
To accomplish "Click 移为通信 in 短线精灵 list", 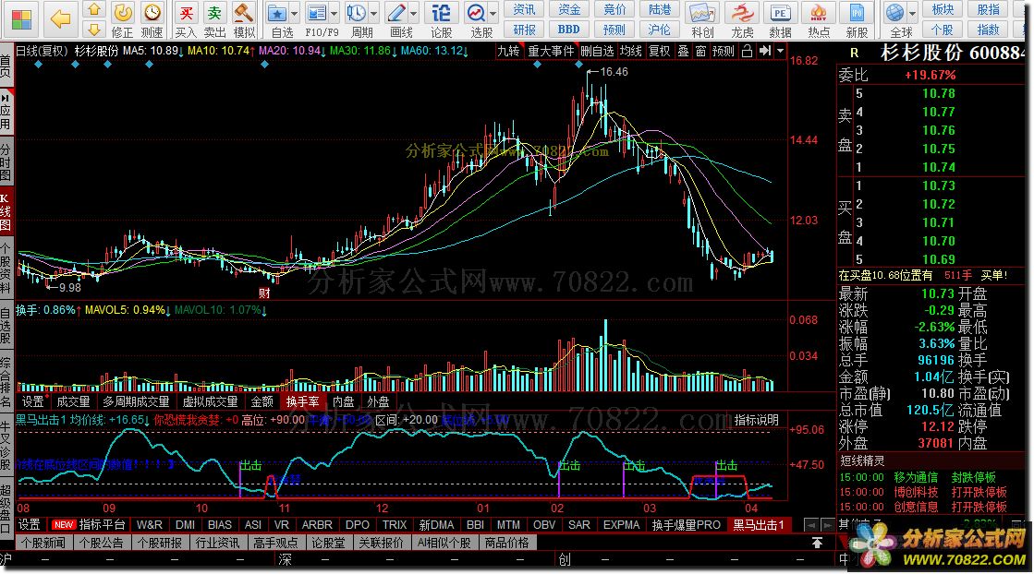I will pyautogui.click(x=916, y=477).
